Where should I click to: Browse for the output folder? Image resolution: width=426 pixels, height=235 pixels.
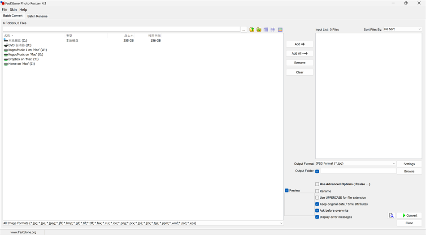(409, 171)
